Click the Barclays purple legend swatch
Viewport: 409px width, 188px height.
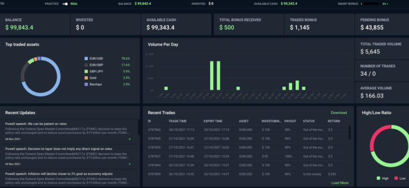(x=86, y=84)
